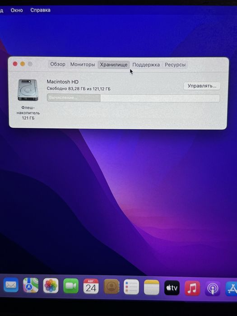237x316 pixels.
Task: Open the Music app in the Dock
Action: point(192,288)
